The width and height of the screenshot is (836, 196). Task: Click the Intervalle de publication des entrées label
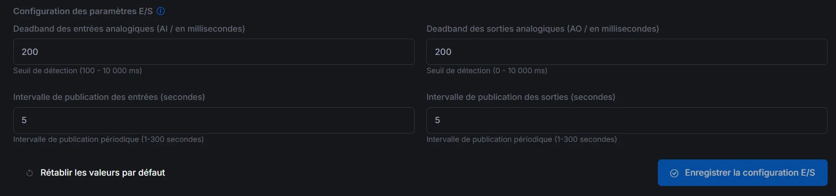pos(109,97)
